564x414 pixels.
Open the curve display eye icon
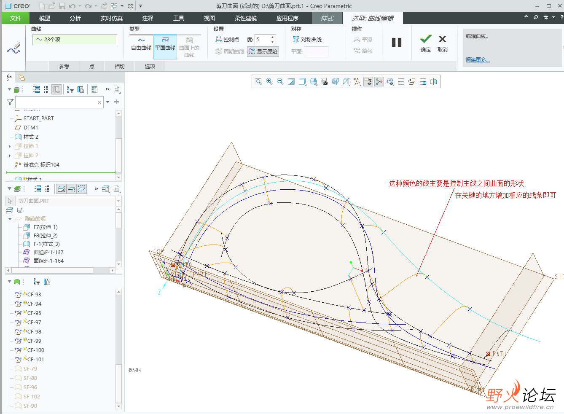pyautogui.click(x=390, y=81)
